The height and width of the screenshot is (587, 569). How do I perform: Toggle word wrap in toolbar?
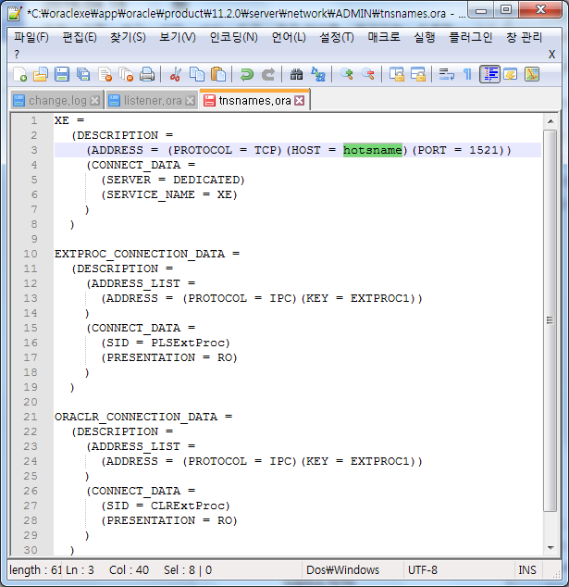pos(446,74)
